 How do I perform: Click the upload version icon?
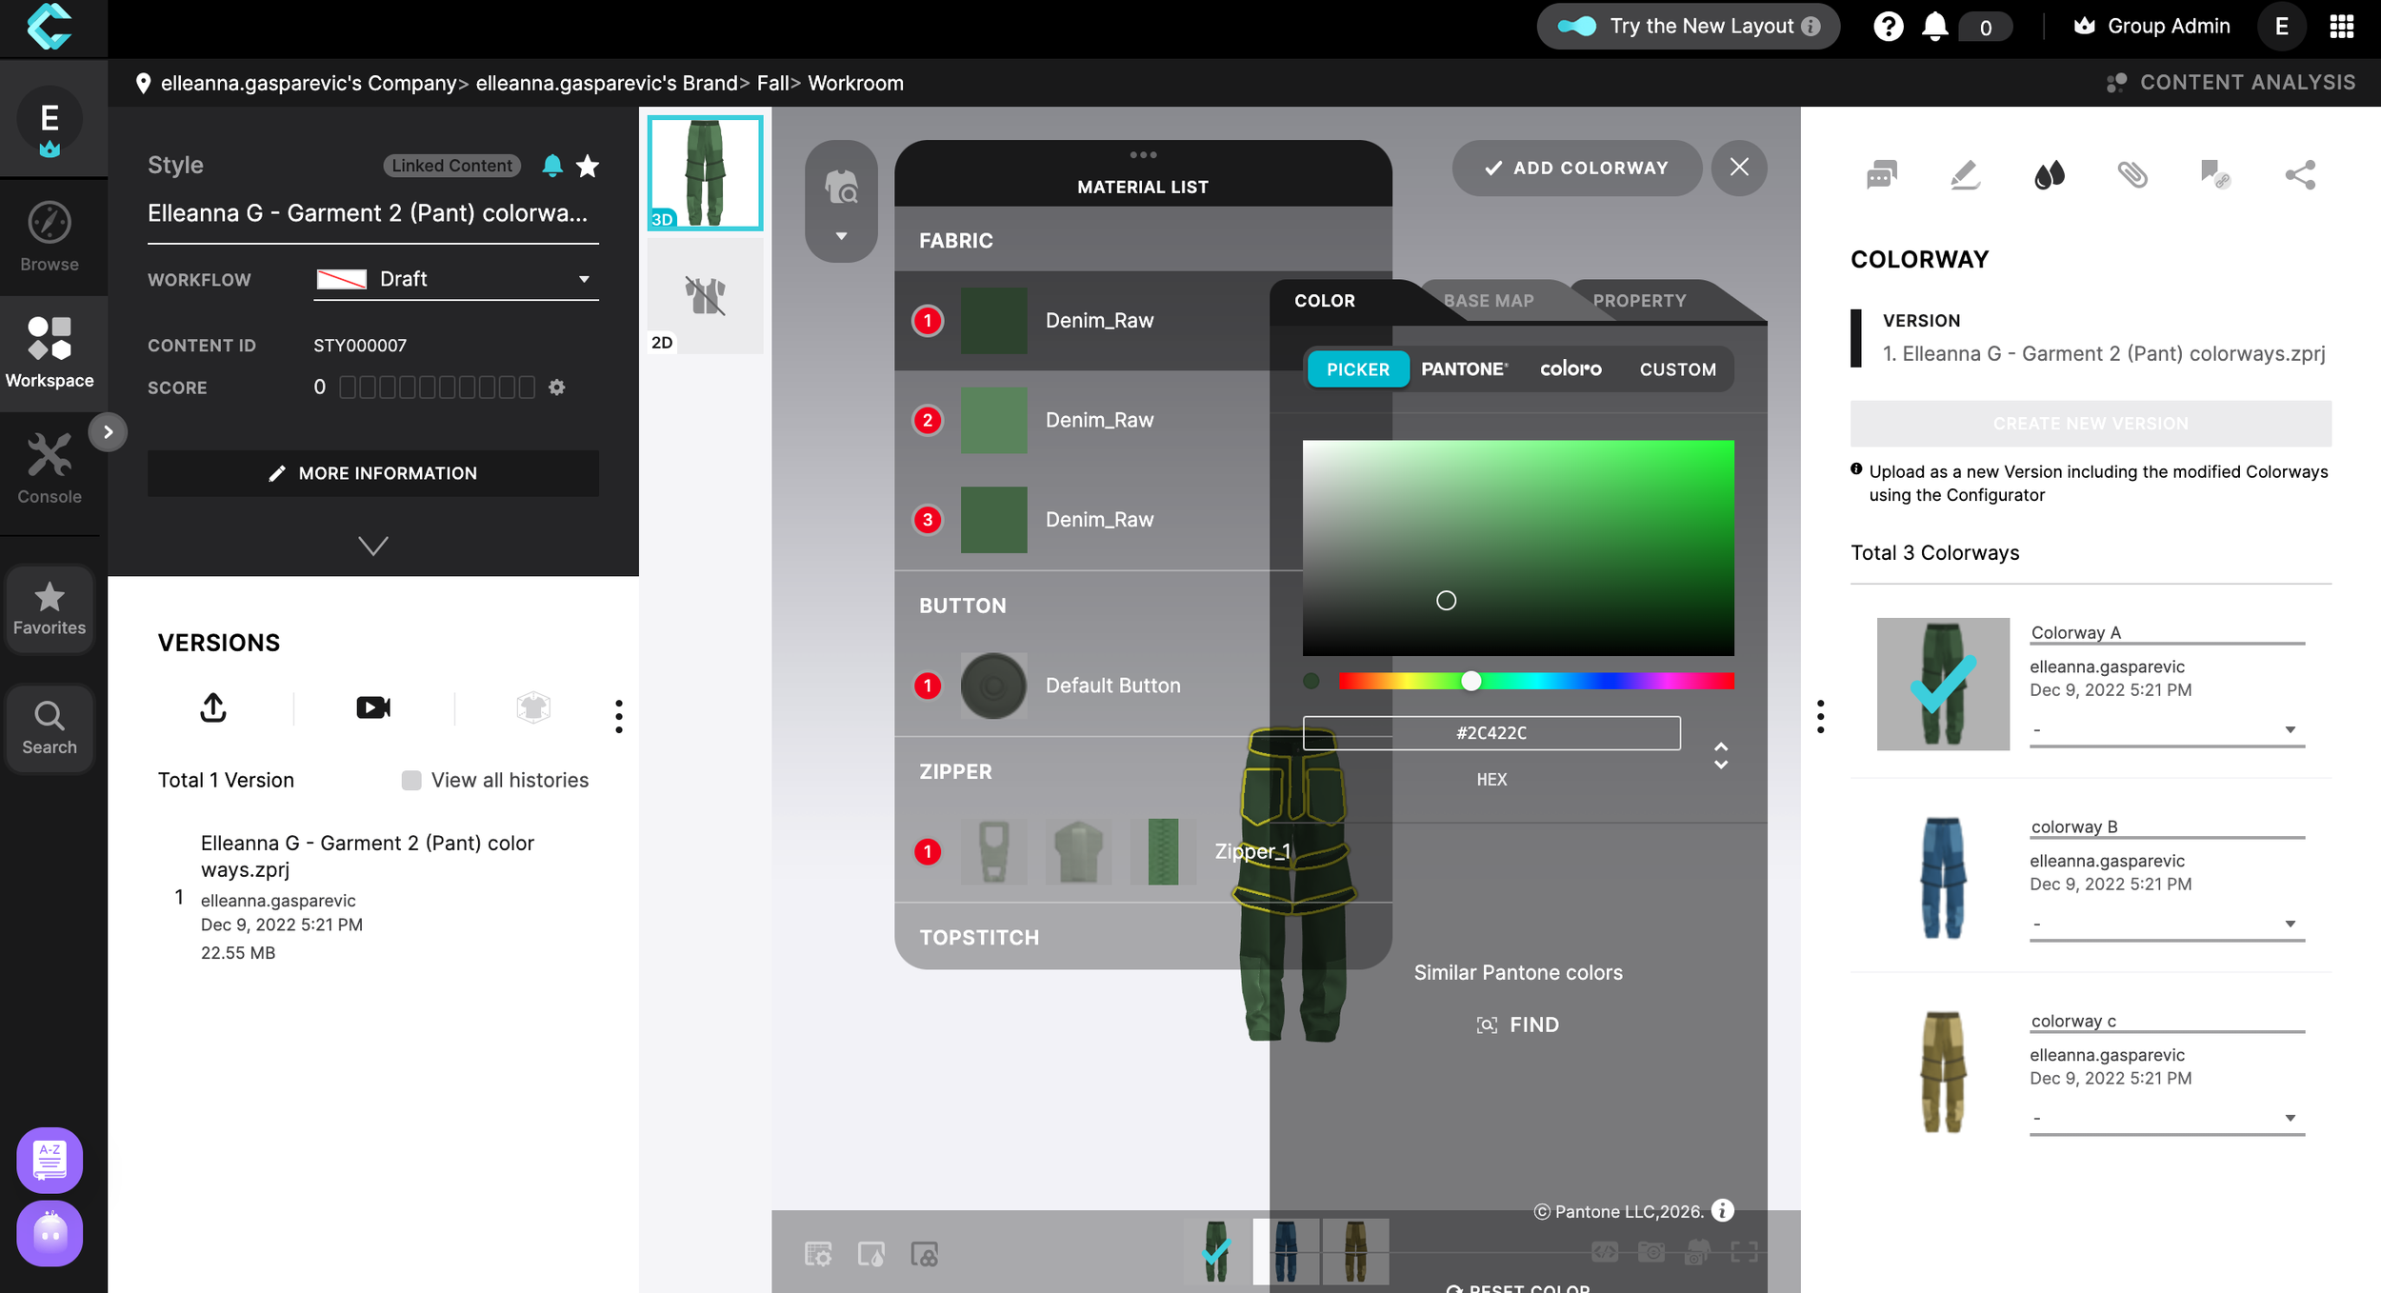213,707
